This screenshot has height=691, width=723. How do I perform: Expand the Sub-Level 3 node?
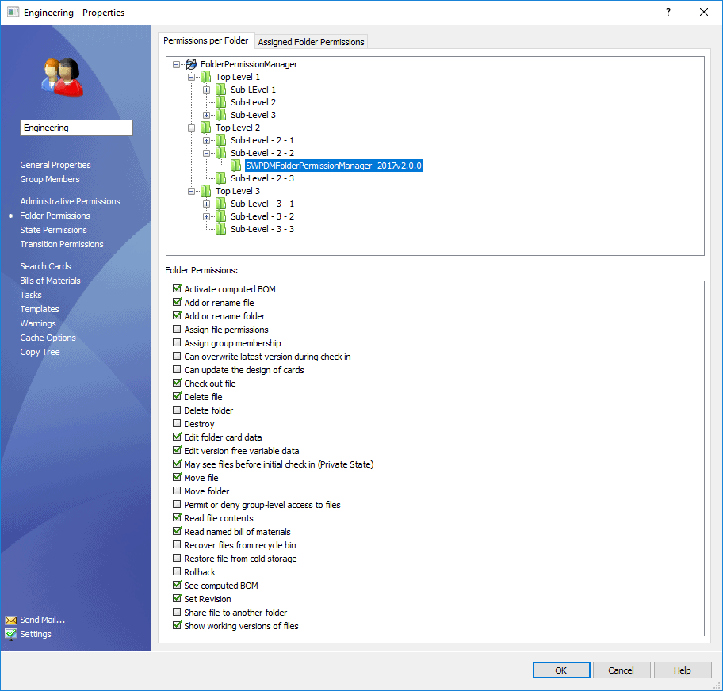coord(207,115)
